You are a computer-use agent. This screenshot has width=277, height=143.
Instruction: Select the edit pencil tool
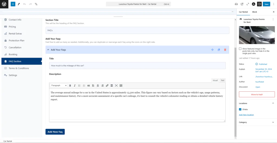19,4
